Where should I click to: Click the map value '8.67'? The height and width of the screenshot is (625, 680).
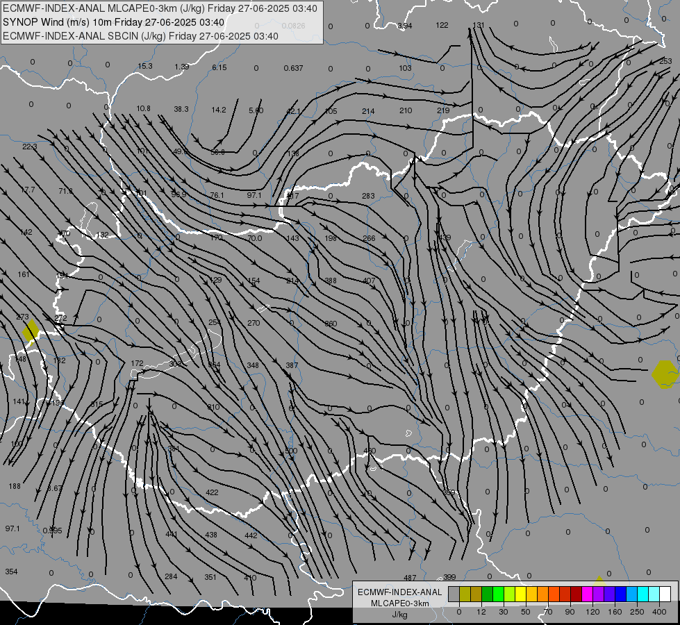tap(55, 488)
